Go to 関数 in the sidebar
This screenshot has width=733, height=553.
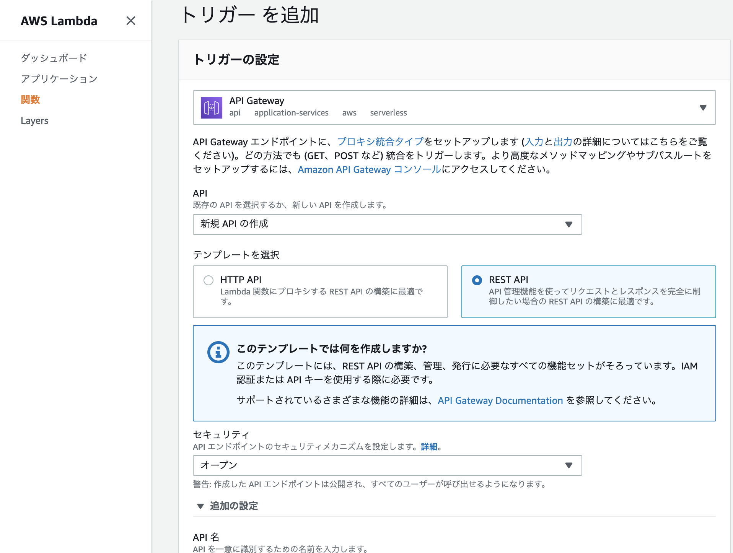(x=31, y=100)
